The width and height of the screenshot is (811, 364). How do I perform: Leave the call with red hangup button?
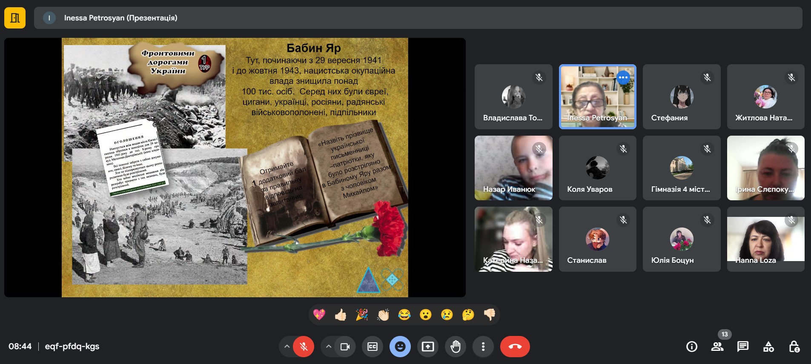[515, 347]
